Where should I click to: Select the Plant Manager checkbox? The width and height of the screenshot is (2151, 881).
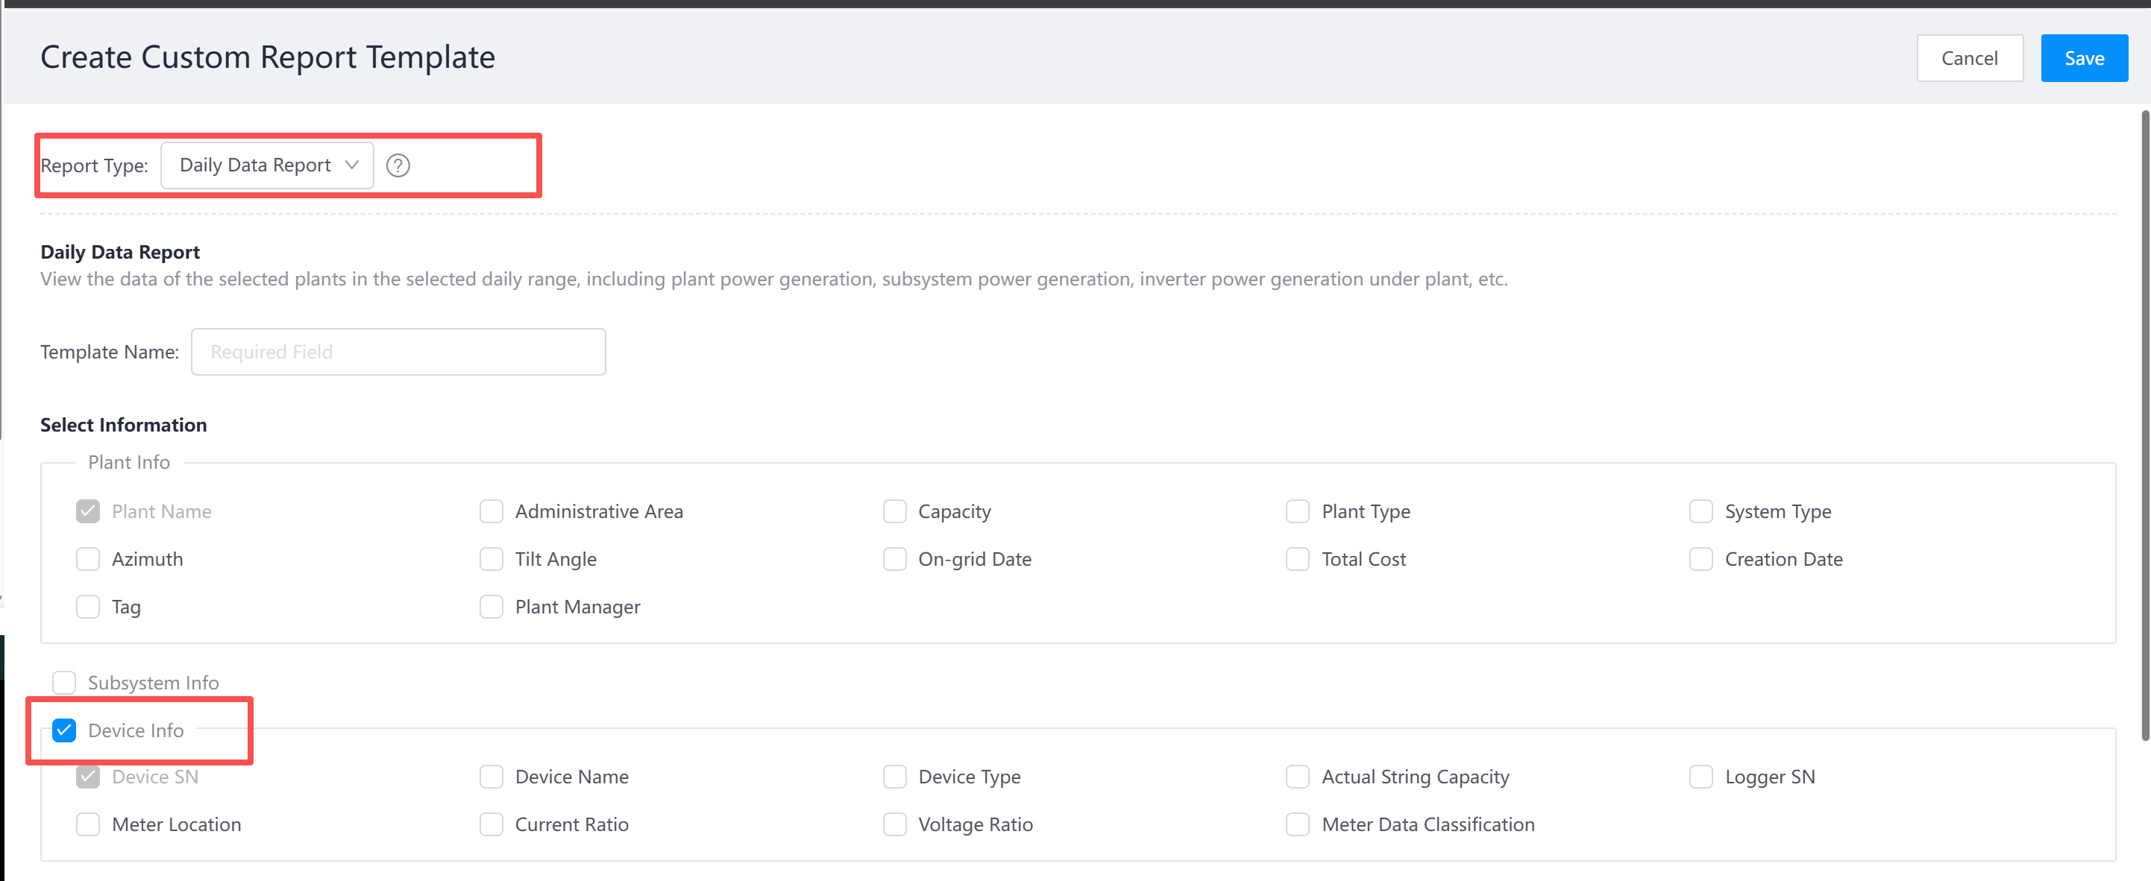[x=491, y=607]
